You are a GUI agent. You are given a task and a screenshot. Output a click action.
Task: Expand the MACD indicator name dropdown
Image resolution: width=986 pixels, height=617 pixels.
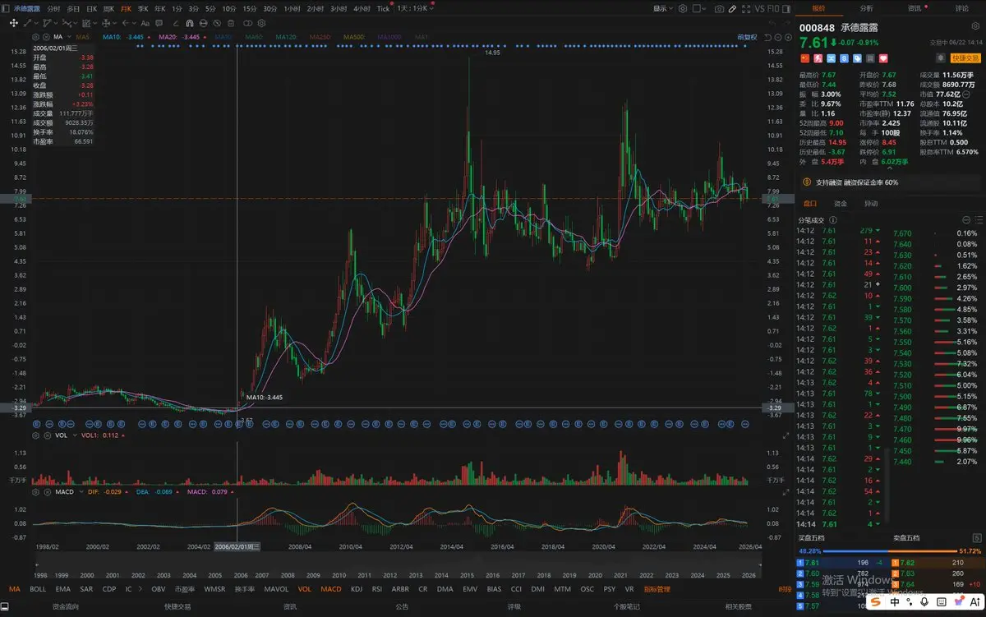coord(81,491)
